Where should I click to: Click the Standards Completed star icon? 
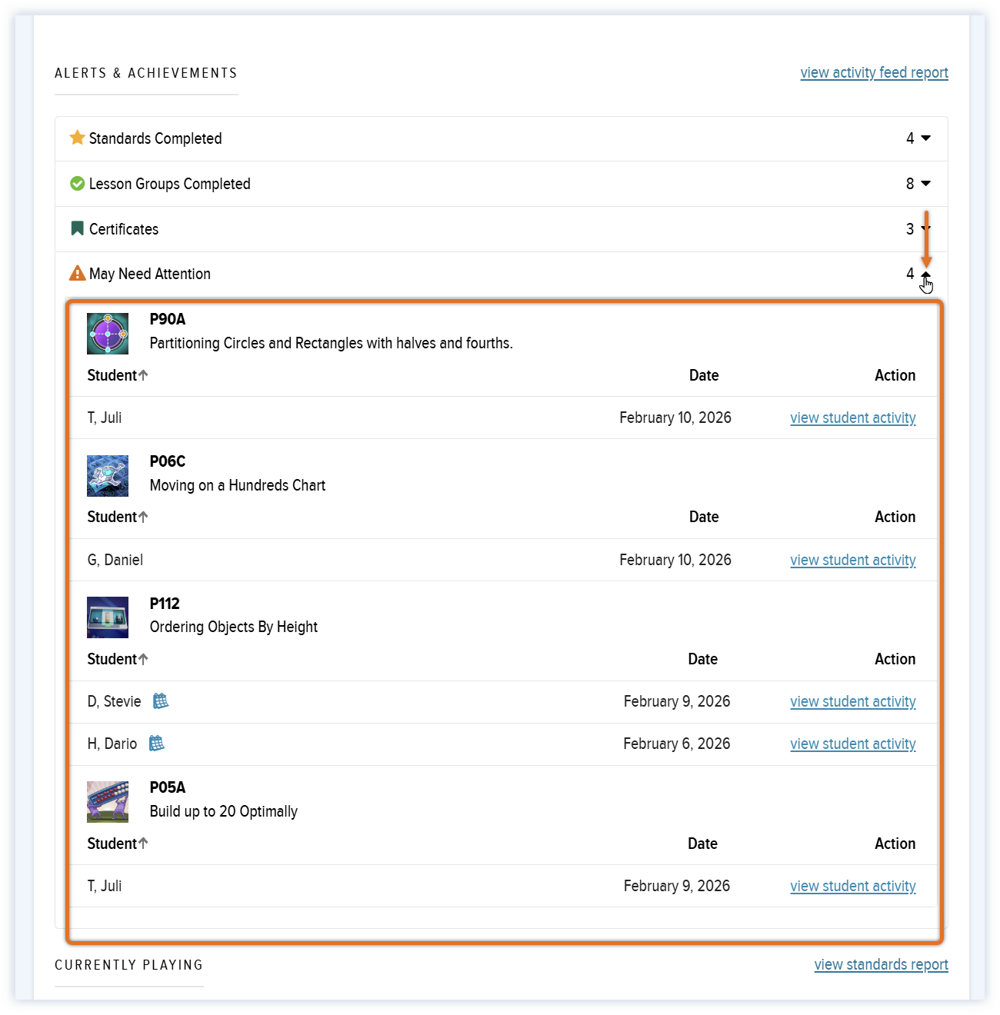pyautogui.click(x=77, y=138)
